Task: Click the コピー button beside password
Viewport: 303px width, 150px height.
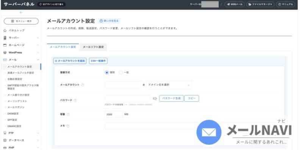Action: 192,99
